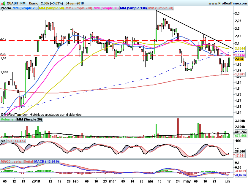
Task: Open the Volumen panel label
Action: coord(8,119)
